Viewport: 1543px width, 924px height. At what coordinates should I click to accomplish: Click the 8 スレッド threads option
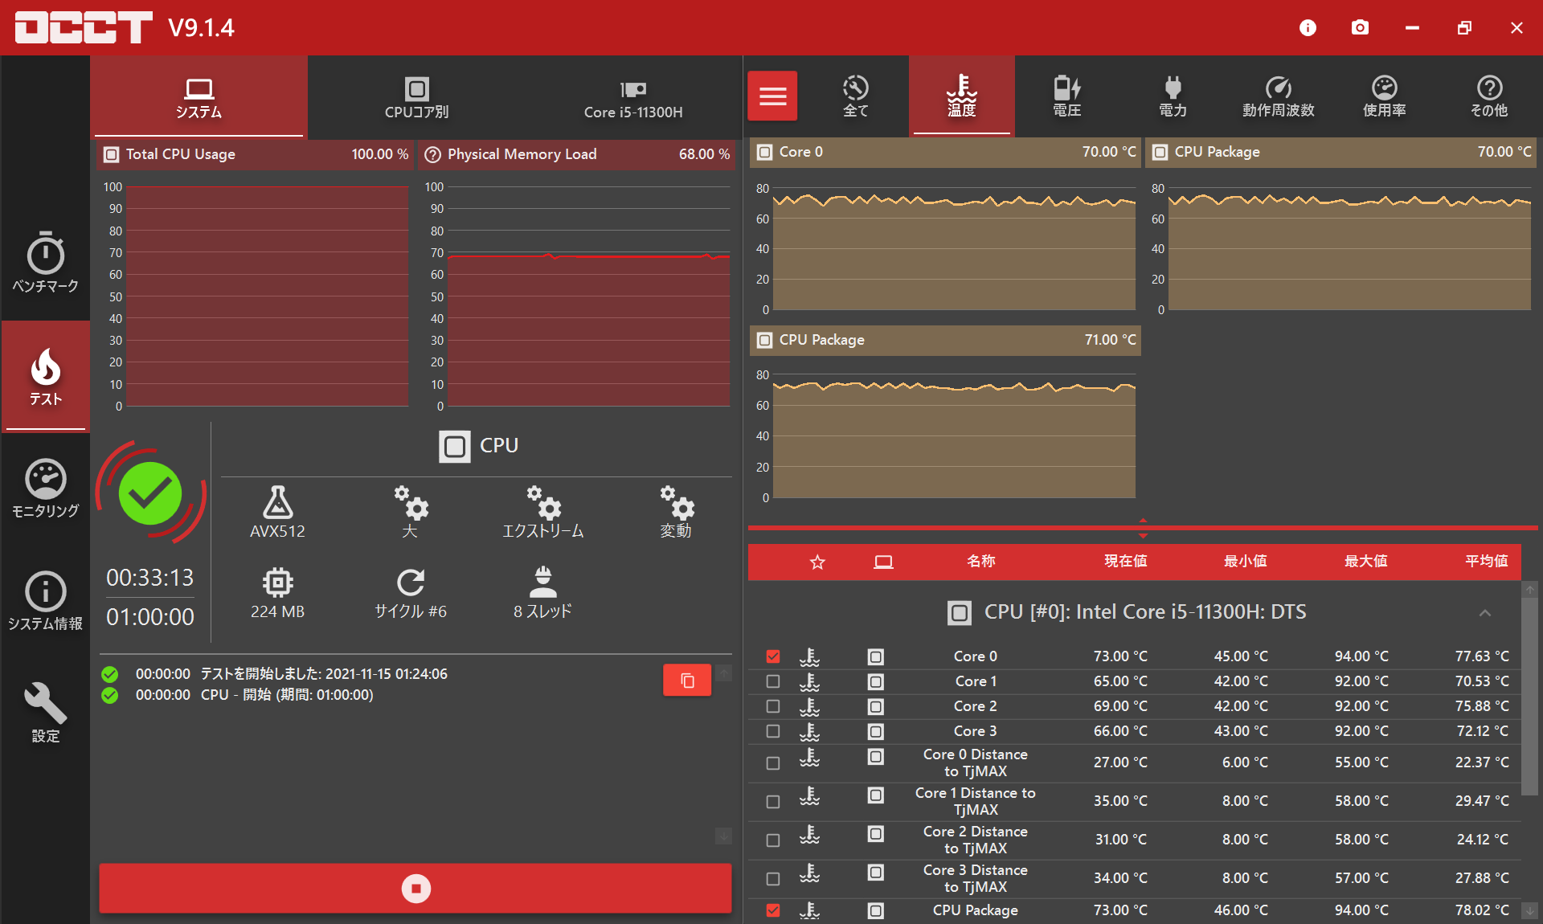coord(543,593)
